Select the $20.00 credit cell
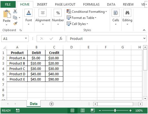Image resolution: width=148 pixels, height=114 pixels. pyautogui.click(x=54, y=63)
